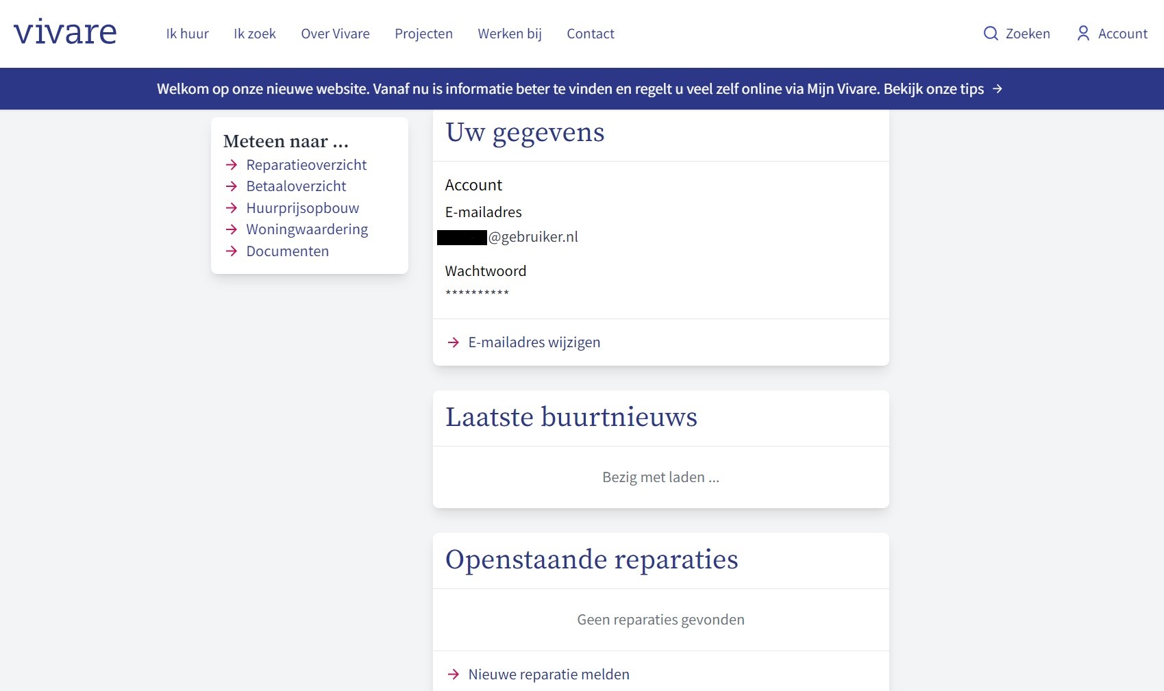1164x691 pixels.
Task: Click the arrow beside Betaaloverzicht
Action: coord(232,186)
